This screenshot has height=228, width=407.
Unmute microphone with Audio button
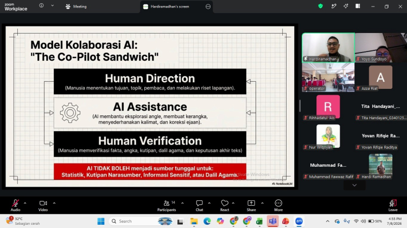(x=15, y=205)
